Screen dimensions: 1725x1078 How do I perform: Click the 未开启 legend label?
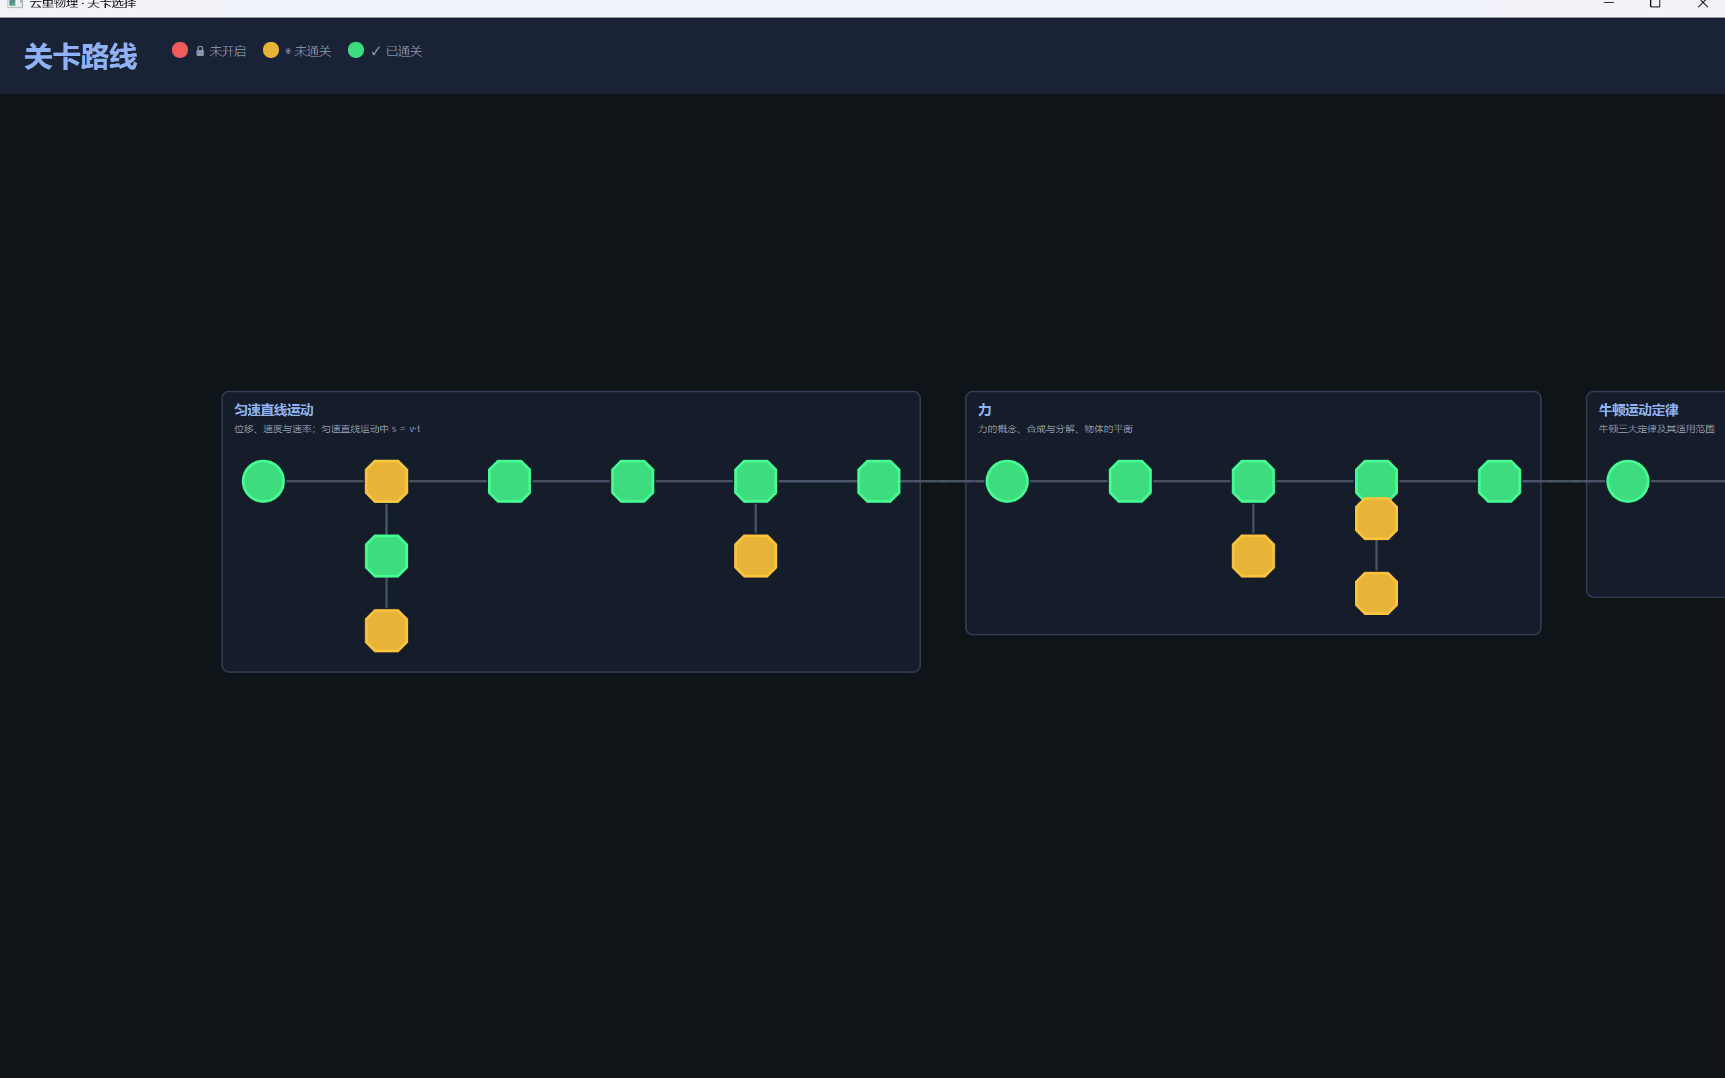pyautogui.click(x=227, y=51)
